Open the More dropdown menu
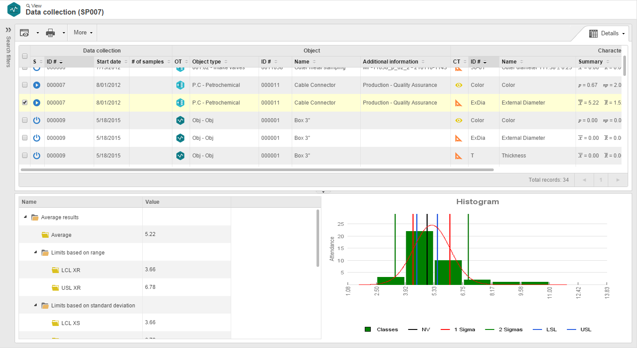637x348 pixels. [x=83, y=33]
